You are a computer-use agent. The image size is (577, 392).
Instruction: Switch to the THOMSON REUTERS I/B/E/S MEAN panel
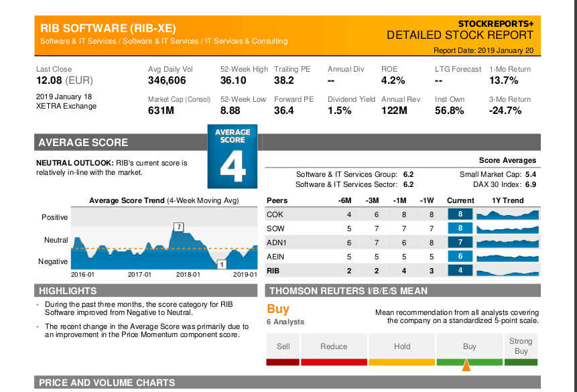[x=348, y=290]
